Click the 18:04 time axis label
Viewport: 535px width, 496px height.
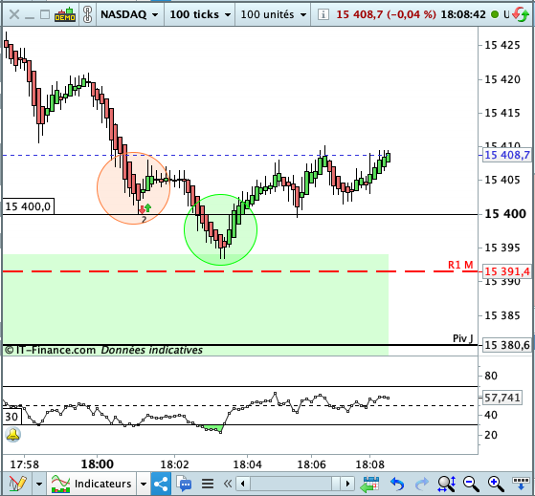point(247,464)
